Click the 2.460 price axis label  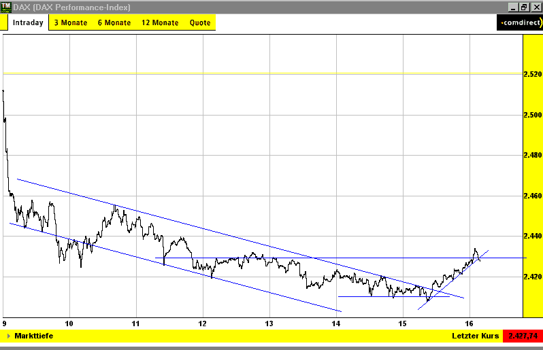(x=533, y=196)
